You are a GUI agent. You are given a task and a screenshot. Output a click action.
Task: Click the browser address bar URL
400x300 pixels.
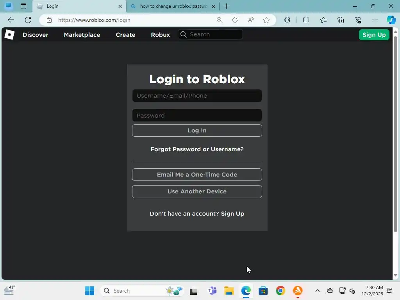(x=94, y=20)
